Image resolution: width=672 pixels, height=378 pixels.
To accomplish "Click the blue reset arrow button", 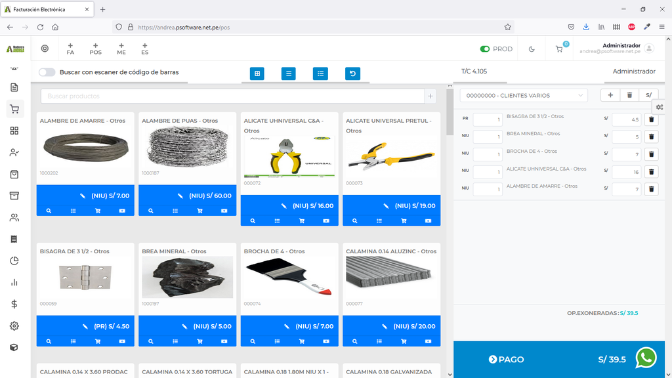I will (x=352, y=73).
